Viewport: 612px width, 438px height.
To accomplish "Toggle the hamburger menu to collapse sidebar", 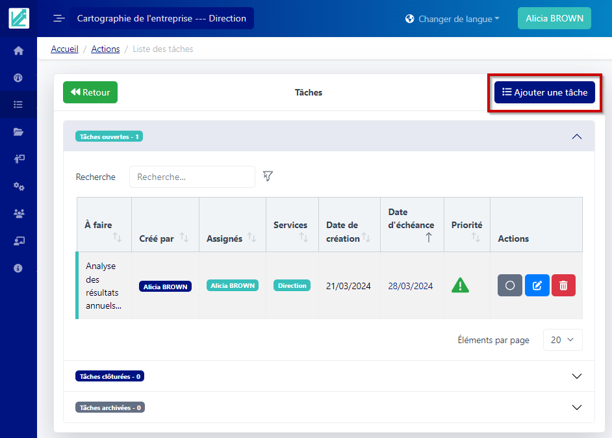I will click(x=59, y=18).
